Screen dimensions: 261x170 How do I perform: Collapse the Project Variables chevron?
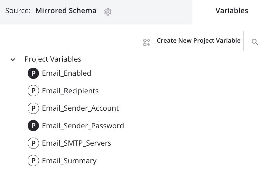tap(13, 60)
